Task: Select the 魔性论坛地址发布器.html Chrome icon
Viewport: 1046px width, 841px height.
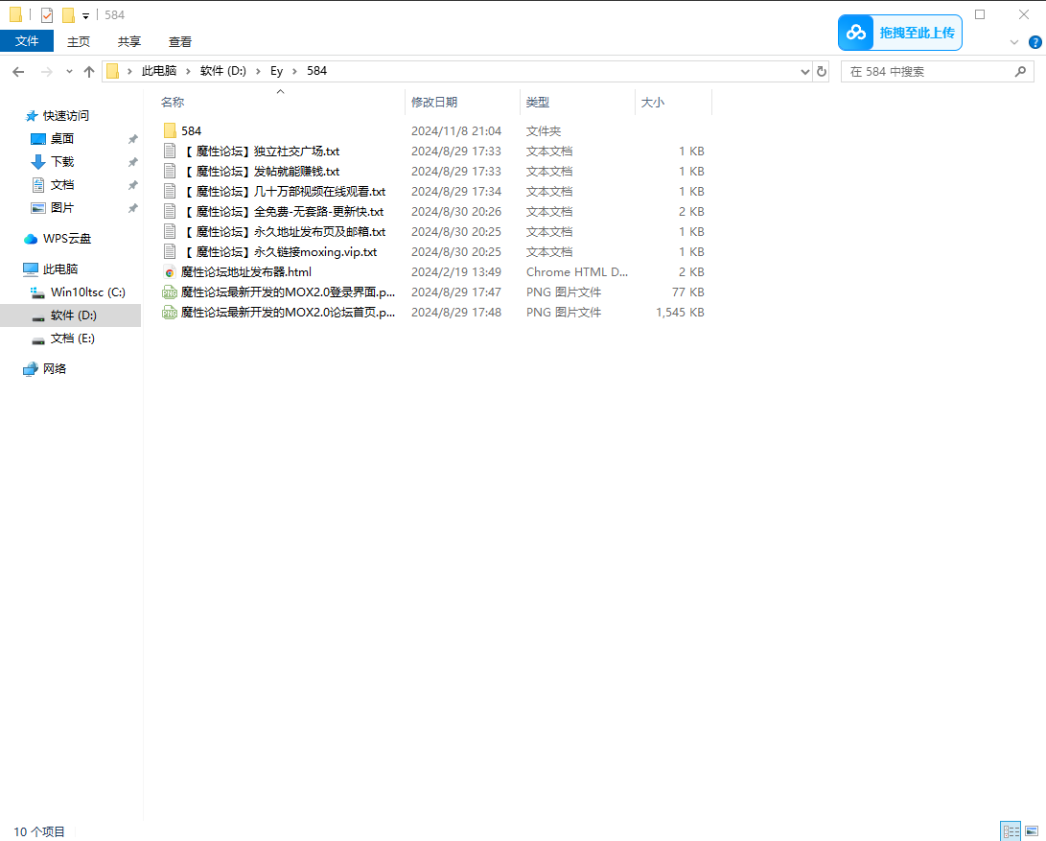Action: [170, 272]
